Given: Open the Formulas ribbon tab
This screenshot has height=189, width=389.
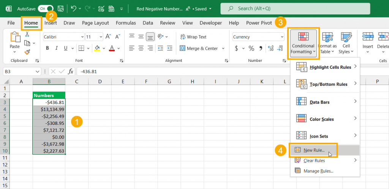Looking at the screenshot, I should click(126, 23).
